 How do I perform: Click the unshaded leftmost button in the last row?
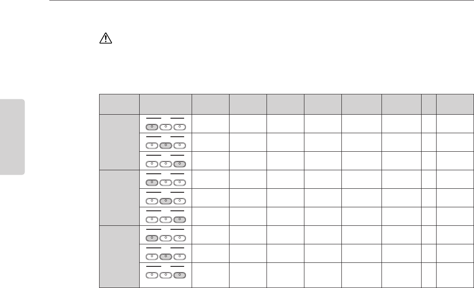(152, 275)
